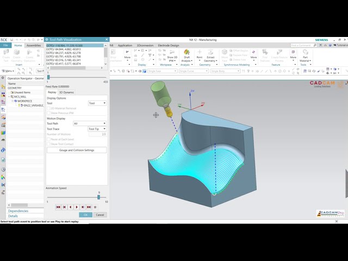Screen dimensions: 348x261
Task: Open the 3Dconnexion ribbon tab
Action: click(145, 45)
